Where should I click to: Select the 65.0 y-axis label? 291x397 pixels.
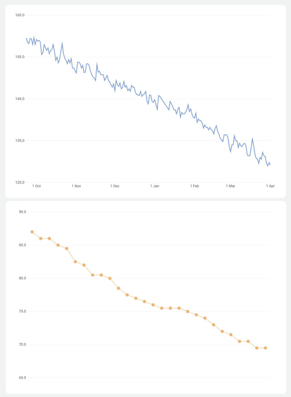point(22,378)
